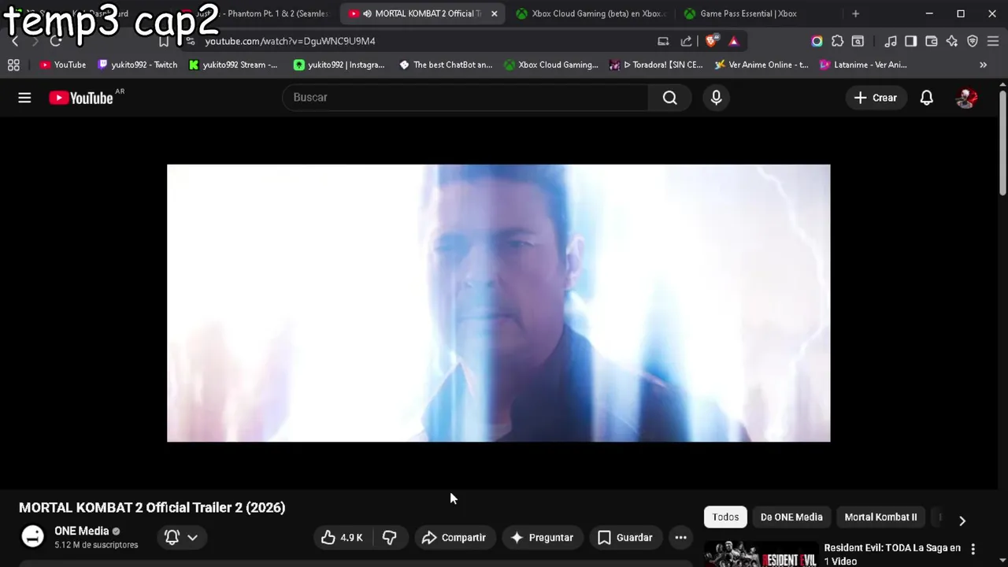The image size is (1008, 567).
Task: Open a new browser tab
Action: coord(855,13)
